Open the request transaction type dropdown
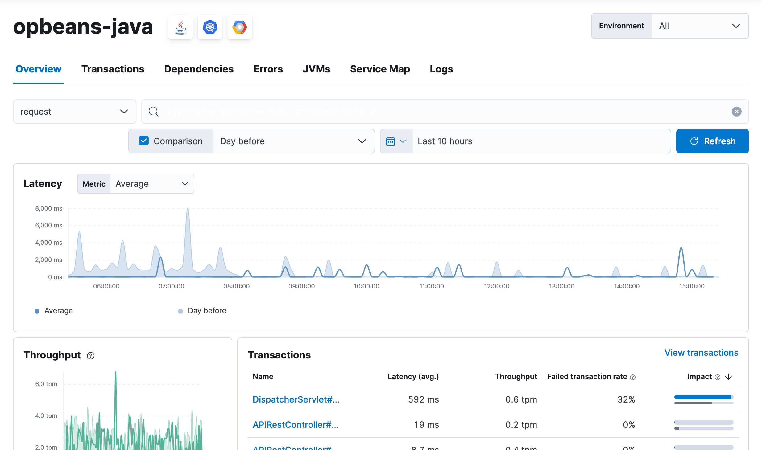Viewport: 762px width, 450px height. coord(75,112)
